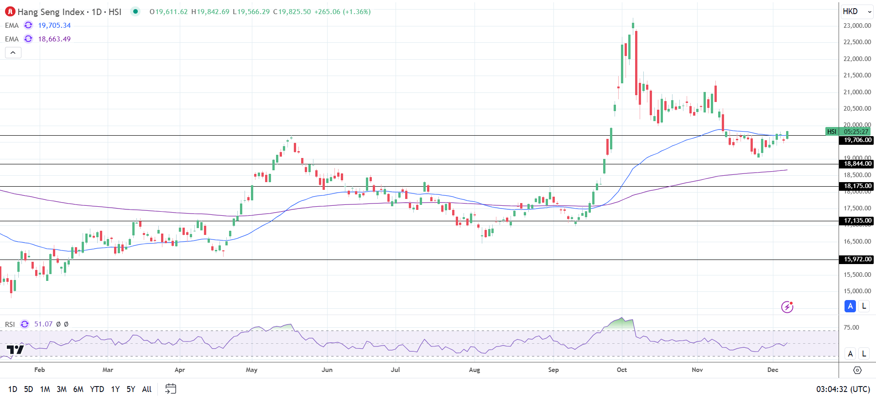Click the 18,844.00 horizontal line label
The height and width of the screenshot is (397, 876).
click(x=857, y=164)
